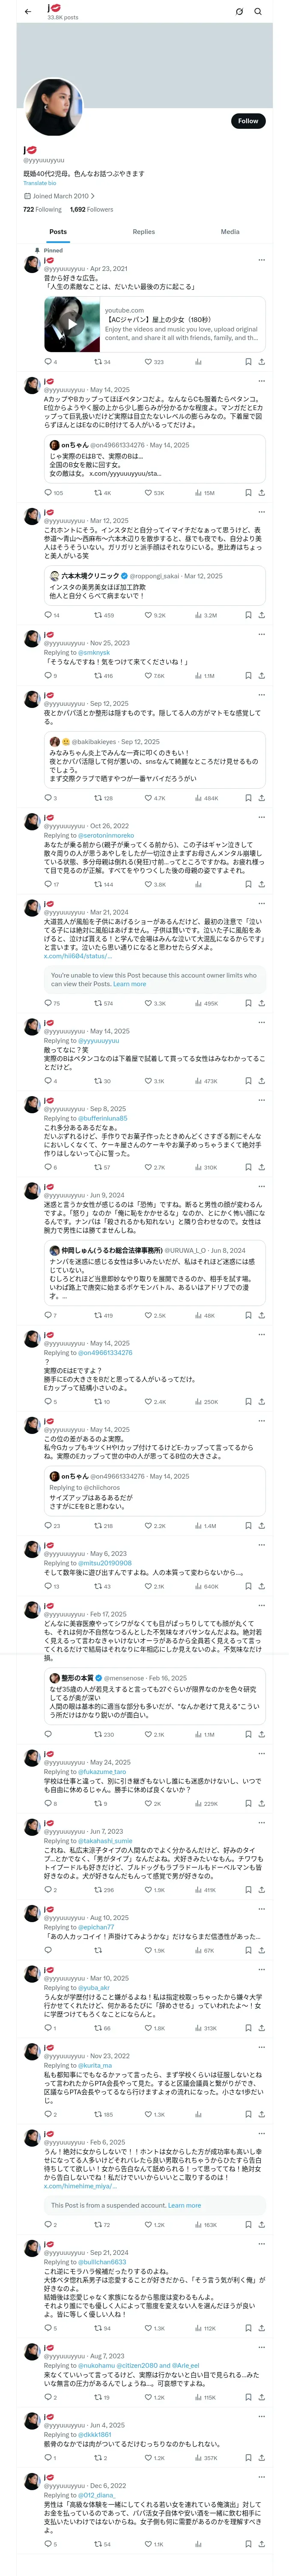
Task: Open more options on the pinned post
Action: [x=261, y=260]
